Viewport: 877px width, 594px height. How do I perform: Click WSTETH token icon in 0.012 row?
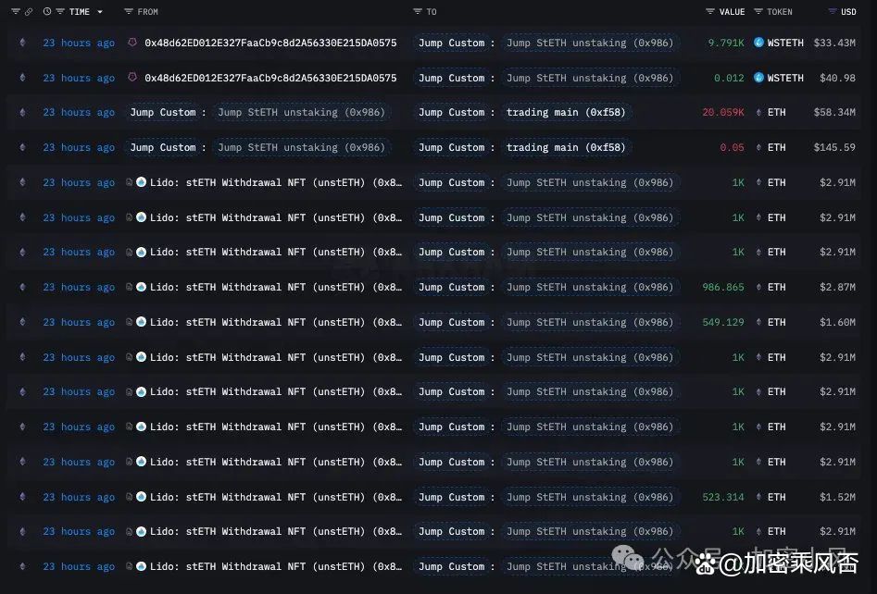pyautogui.click(x=759, y=78)
